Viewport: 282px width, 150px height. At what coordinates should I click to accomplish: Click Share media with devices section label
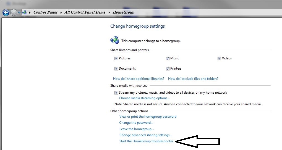coord(129,86)
